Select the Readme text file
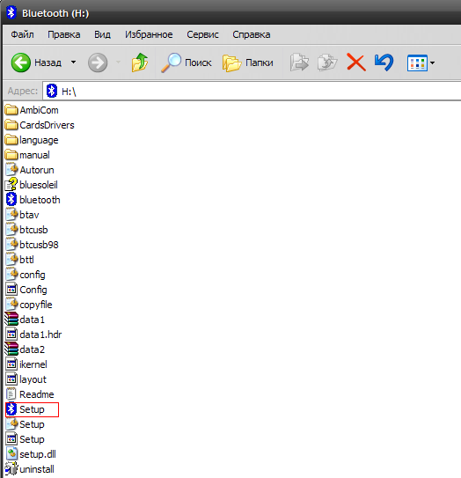The width and height of the screenshot is (461, 478). tap(30, 393)
